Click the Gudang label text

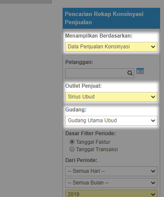(76, 110)
